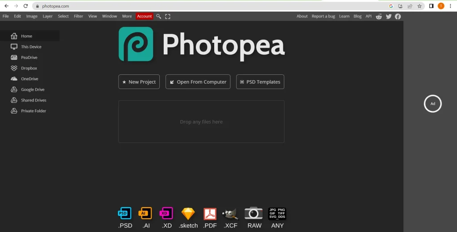
Task: Bookmark this page with star icon
Action: pos(420,6)
